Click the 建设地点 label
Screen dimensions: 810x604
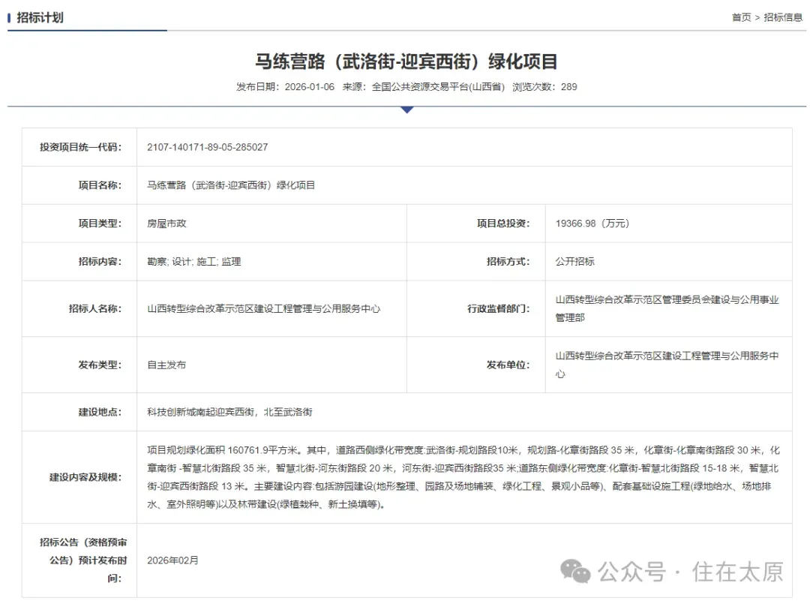[100, 413]
